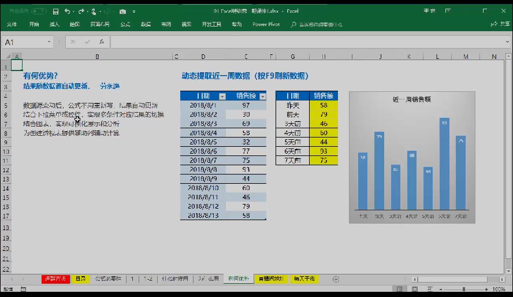
Task: Click the Cancel (X) formula bar icon
Action: 73,42
